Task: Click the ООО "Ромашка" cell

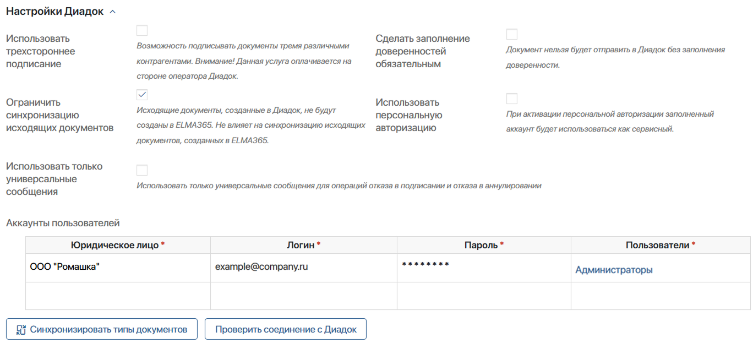Action: click(x=118, y=268)
